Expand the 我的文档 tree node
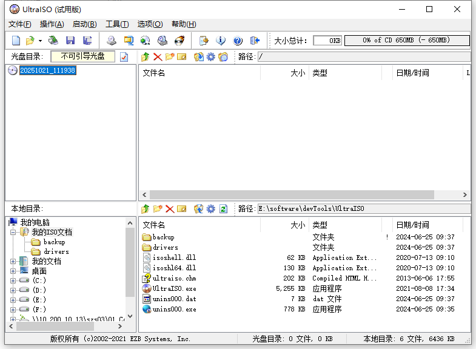 pyautogui.click(x=13, y=261)
